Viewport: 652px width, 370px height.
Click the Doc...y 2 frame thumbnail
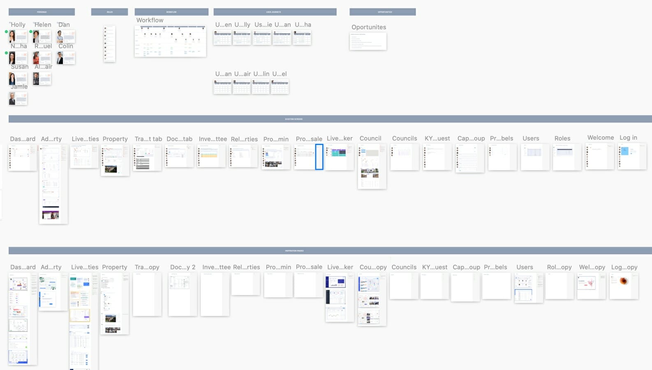183,294
